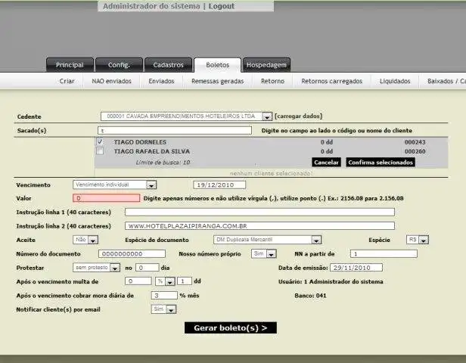Check TIAGO RAFAEL DA SILVA checkbox
Screen dimensions: 466x363
pyautogui.click(x=100, y=151)
